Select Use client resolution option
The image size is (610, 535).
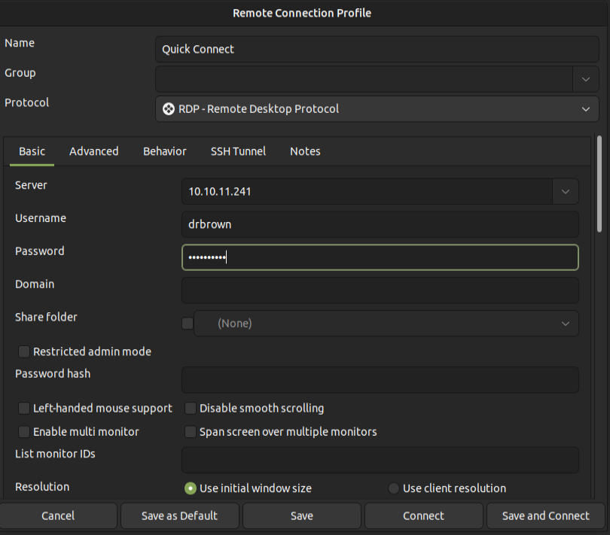[394, 488]
